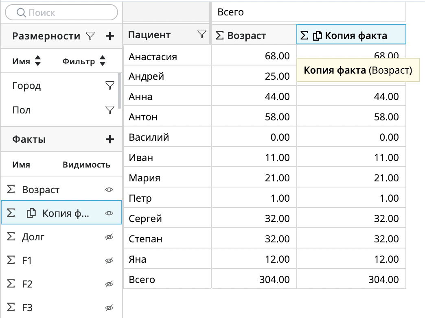425x318 pixels.
Task: Click the sigma aggregation icon in Возраст header
Action: click(219, 36)
